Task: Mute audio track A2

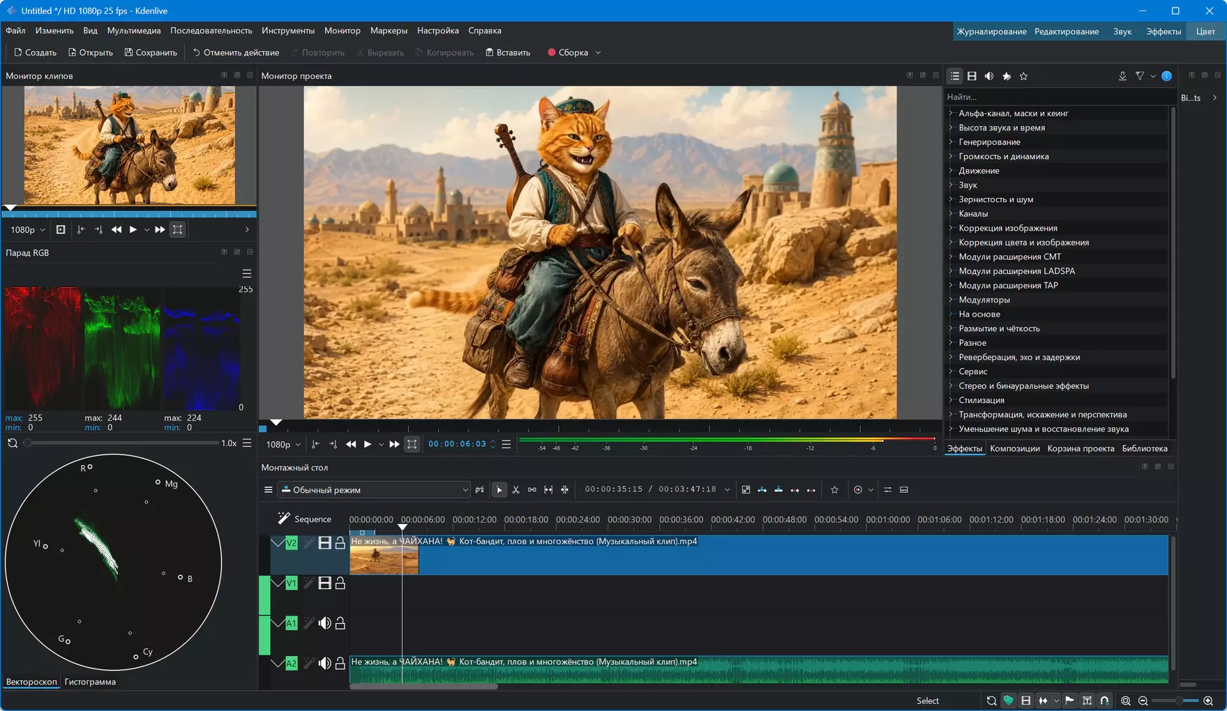Action: click(x=324, y=664)
